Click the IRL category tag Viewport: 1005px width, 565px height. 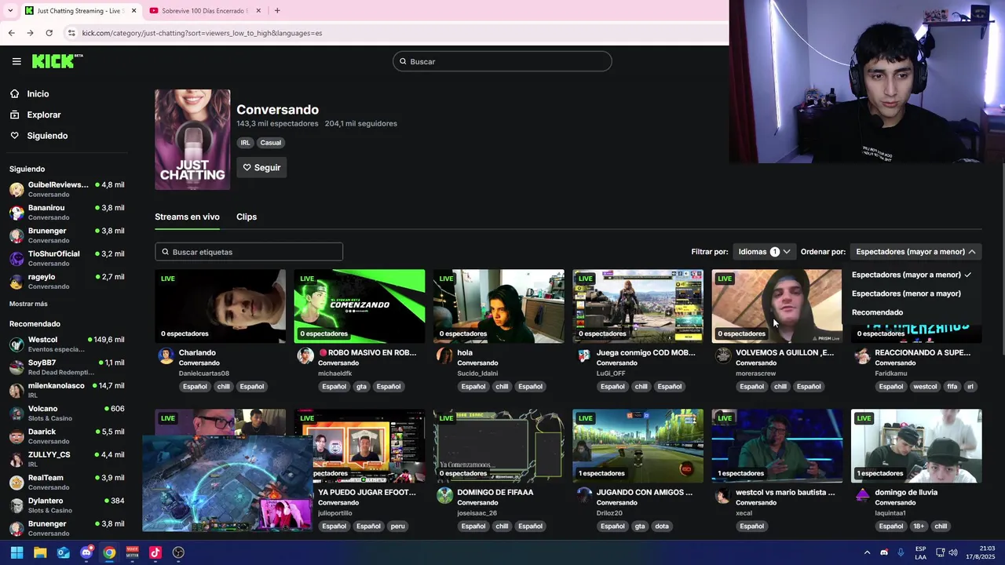tap(245, 143)
